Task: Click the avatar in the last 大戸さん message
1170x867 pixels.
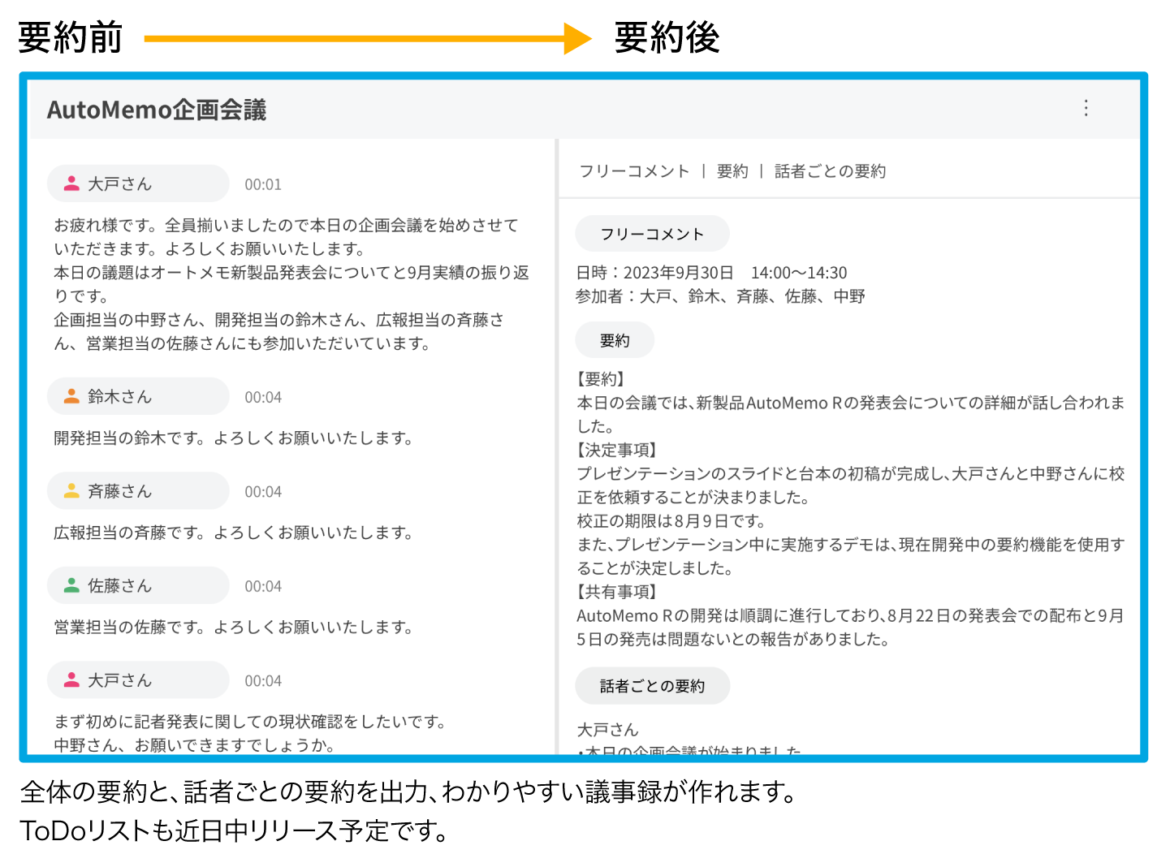Action: pyautogui.click(x=71, y=679)
